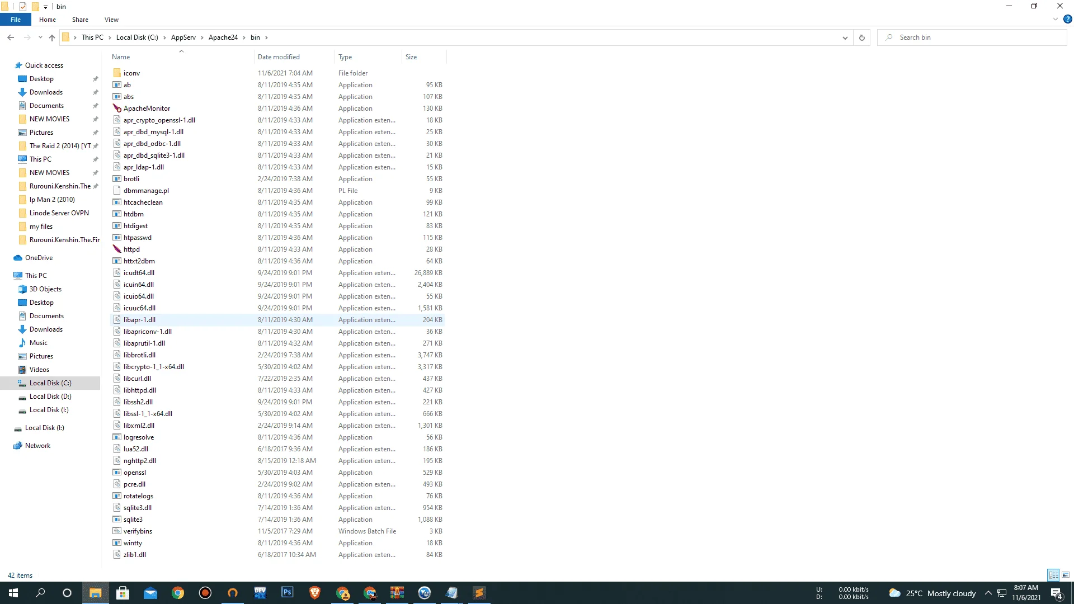Sort files by the Name column

(x=181, y=57)
